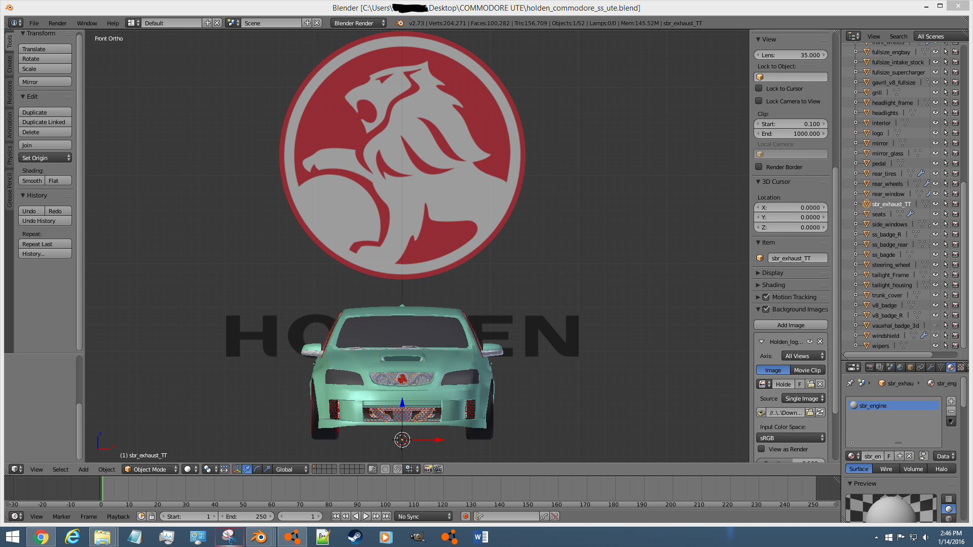The width and height of the screenshot is (973, 547).
Task: Enable automatic keyframe record button
Action: tap(465, 517)
